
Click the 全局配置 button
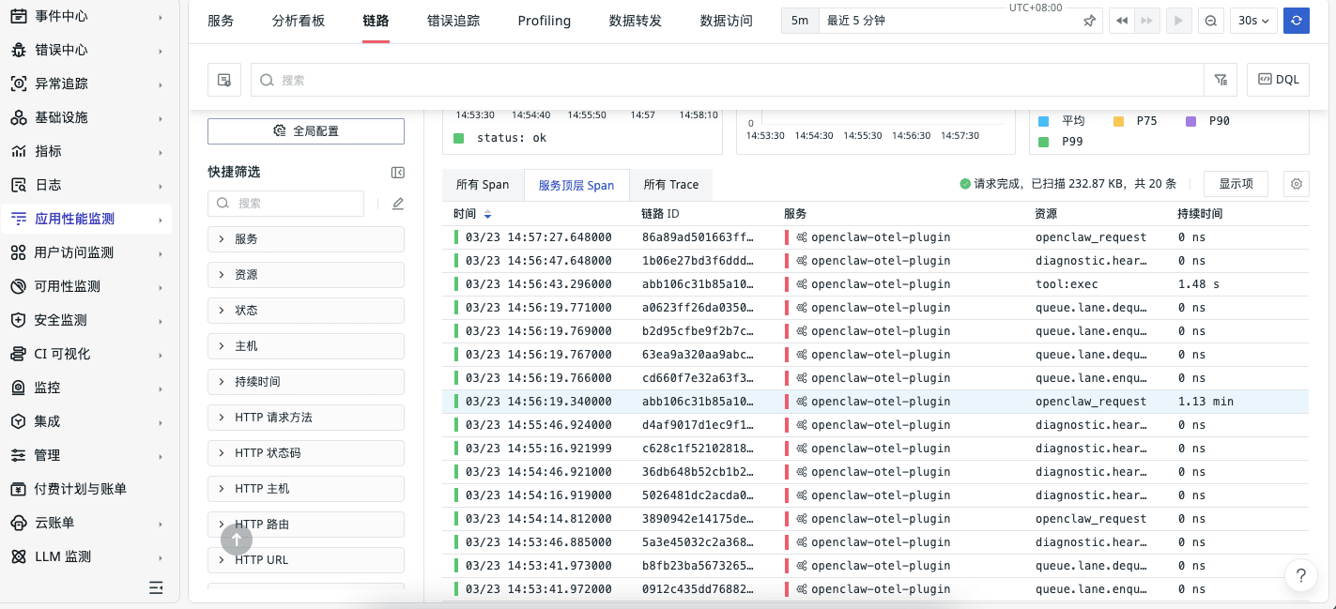(305, 131)
